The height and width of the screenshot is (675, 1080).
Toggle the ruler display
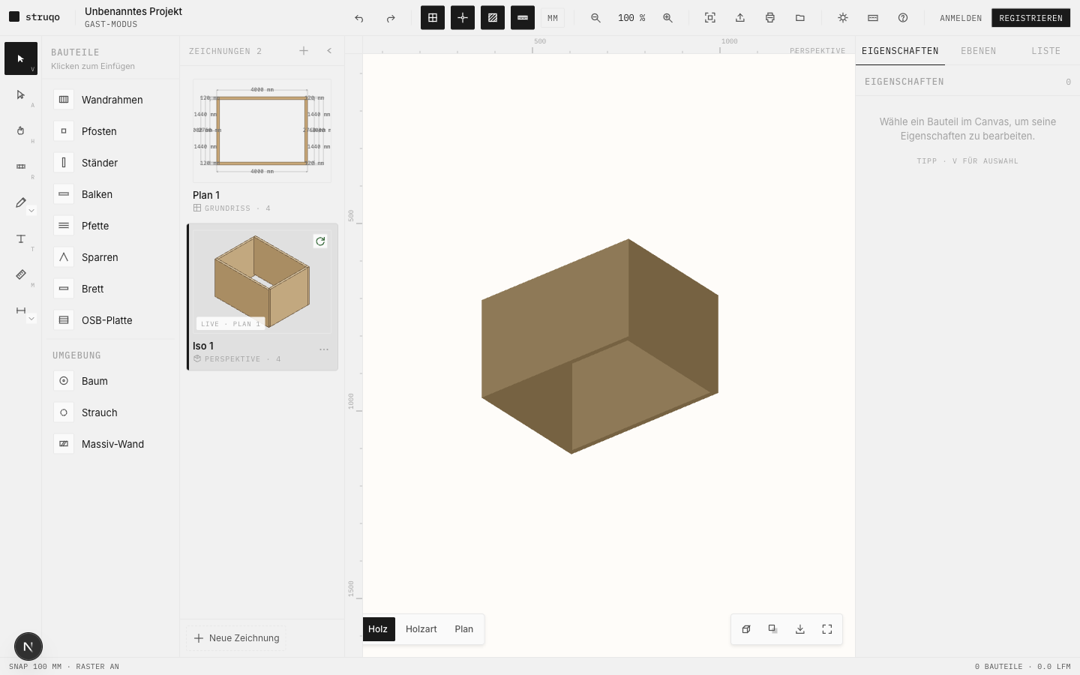pos(523,18)
